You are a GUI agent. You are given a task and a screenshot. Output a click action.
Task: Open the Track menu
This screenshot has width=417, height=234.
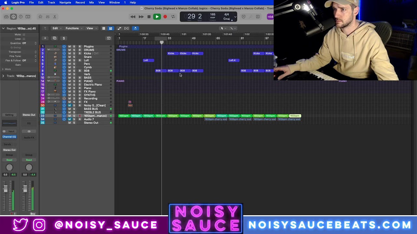pyautogui.click(x=51, y=3)
